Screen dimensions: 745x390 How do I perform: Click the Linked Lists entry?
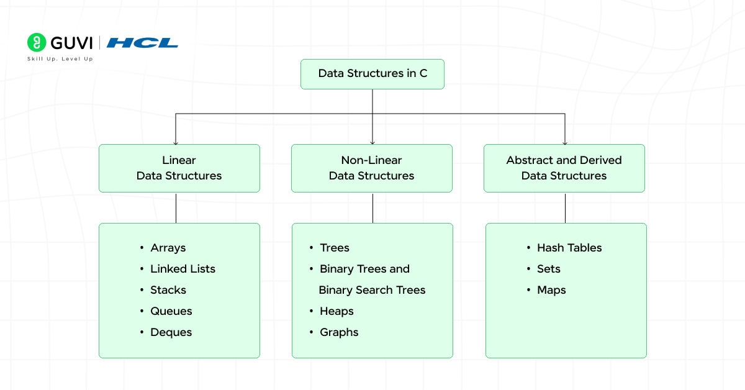(x=183, y=269)
